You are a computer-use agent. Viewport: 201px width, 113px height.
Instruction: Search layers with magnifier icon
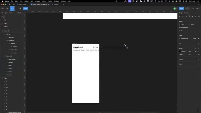click(2, 13)
